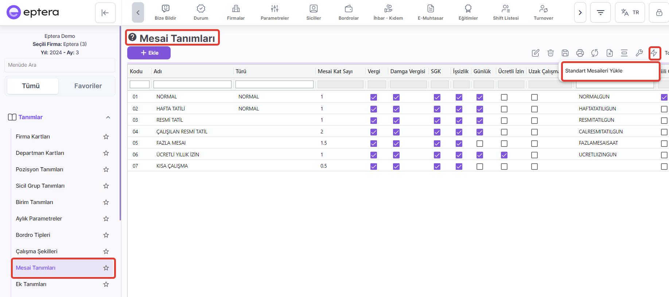Click the trash delete icon
The width and height of the screenshot is (669, 297).
pyautogui.click(x=551, y=53)
